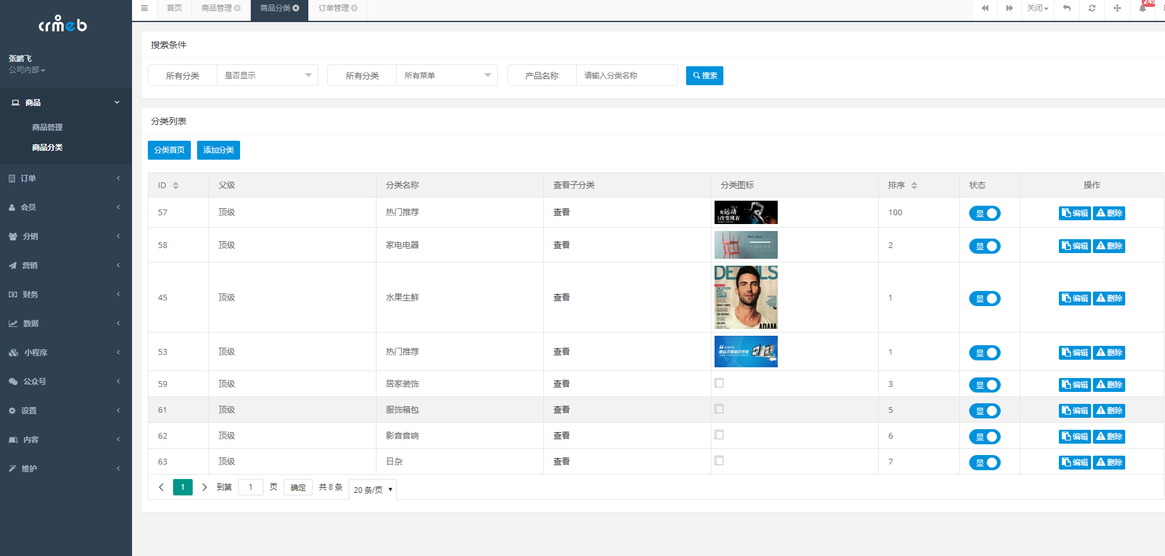This screenshot has width=1165, height=556.
Task: Click the fullscreen arrows icon
Action: click(x=1117, y=8)
